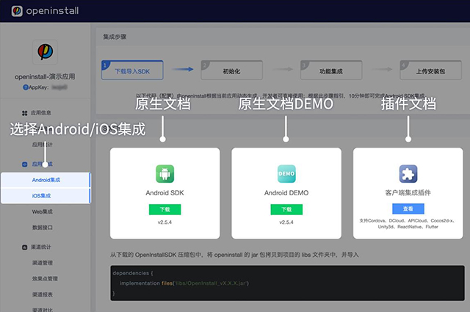The width and height of the screenshot is (470, 312).
Task: Click the 客户端集成插件 card title
Action: tap(408, 193)
